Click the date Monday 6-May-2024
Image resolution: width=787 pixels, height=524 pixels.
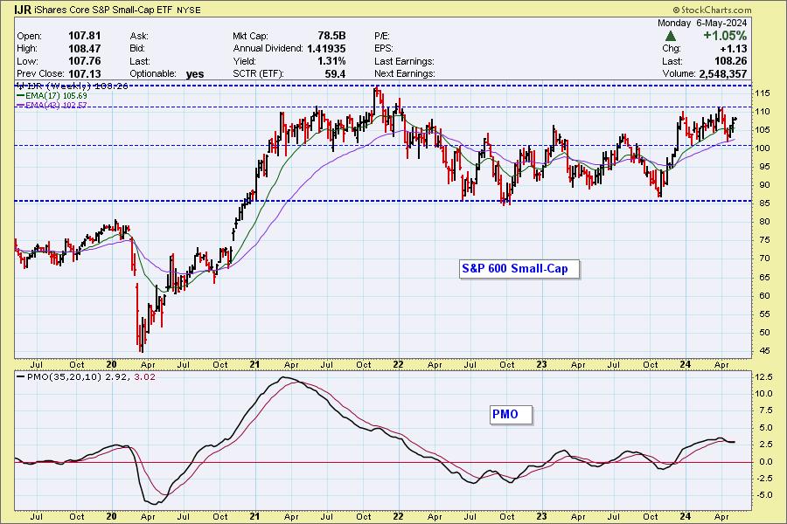click(701, 23)
